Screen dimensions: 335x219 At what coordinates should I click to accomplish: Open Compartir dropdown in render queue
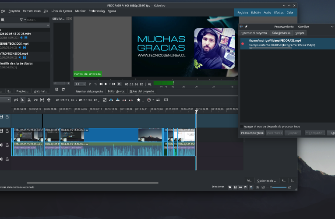[x=315, y=133]
